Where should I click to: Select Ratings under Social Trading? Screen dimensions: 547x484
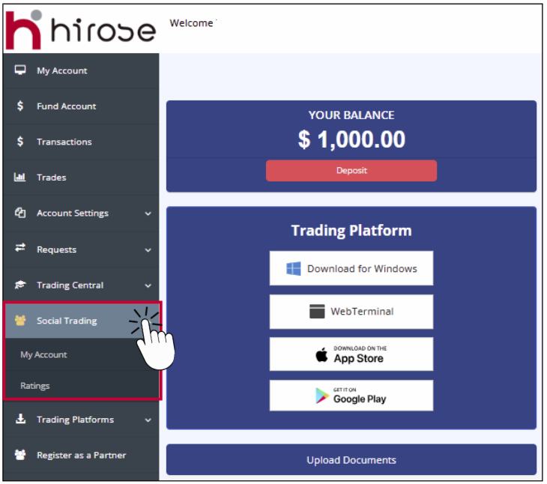[x=35, y=386]
